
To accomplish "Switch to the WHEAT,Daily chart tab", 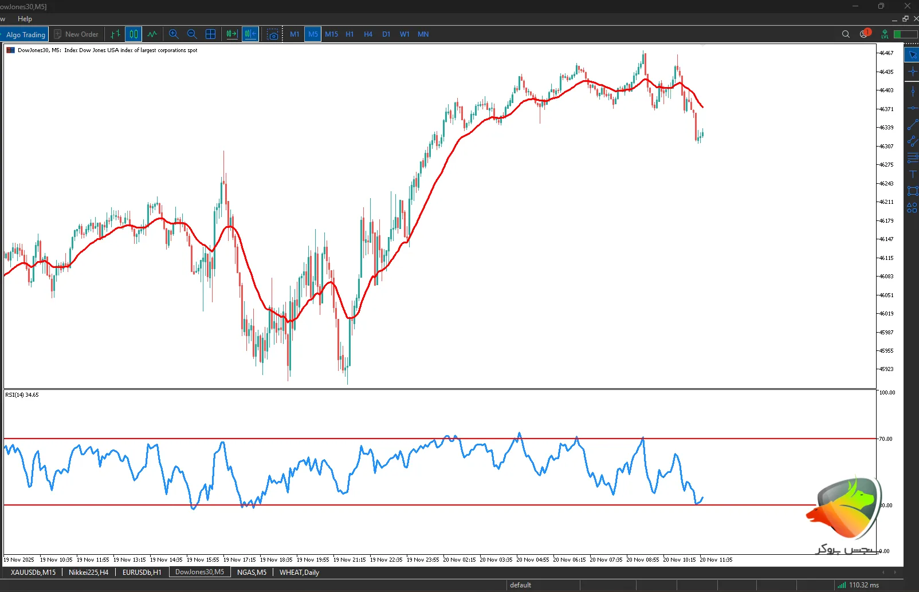I will click(x=299, y=572).
